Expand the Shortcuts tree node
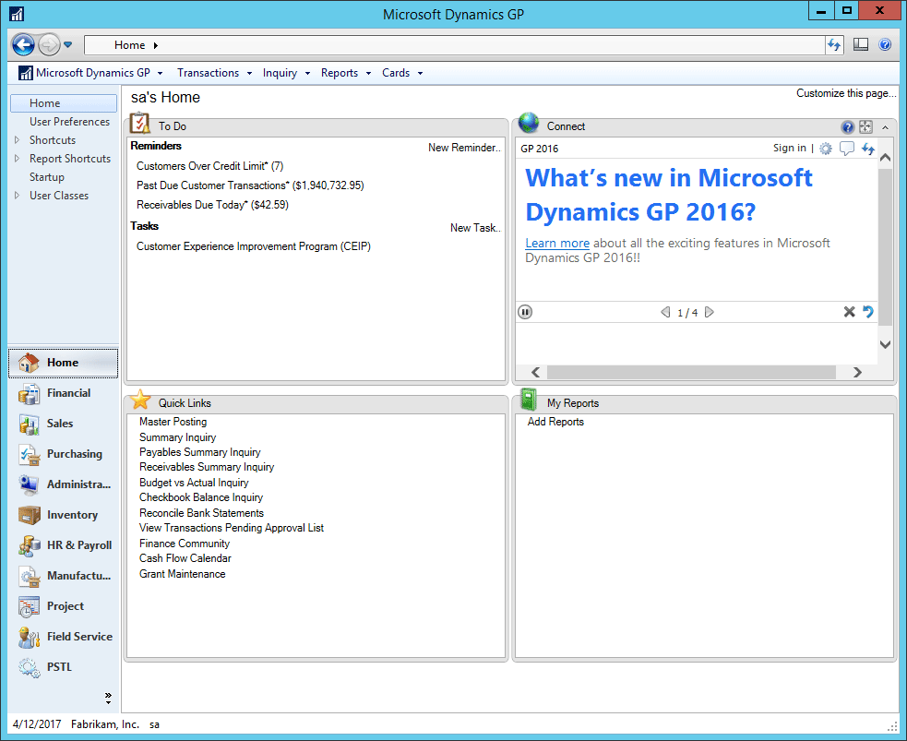This screenshot has height=741, width=907. 17,140
